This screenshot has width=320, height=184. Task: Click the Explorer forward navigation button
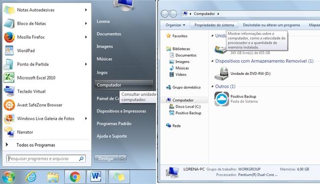coord(173,14)
